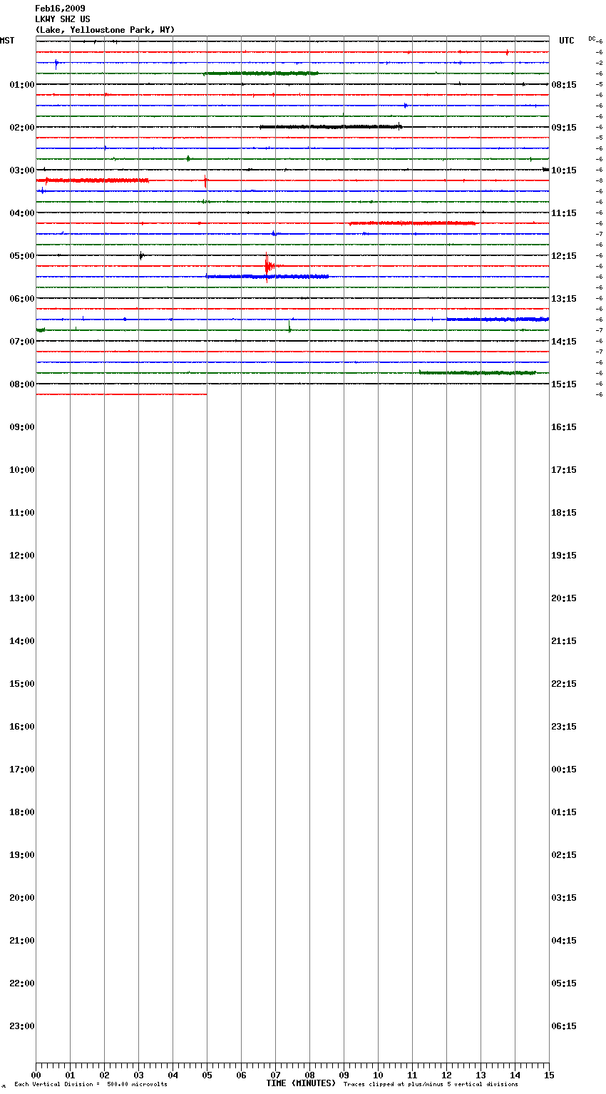Click the "12:15" UTC time label
This screenshot has height=1094, width=606.
[x=564, y=256]
